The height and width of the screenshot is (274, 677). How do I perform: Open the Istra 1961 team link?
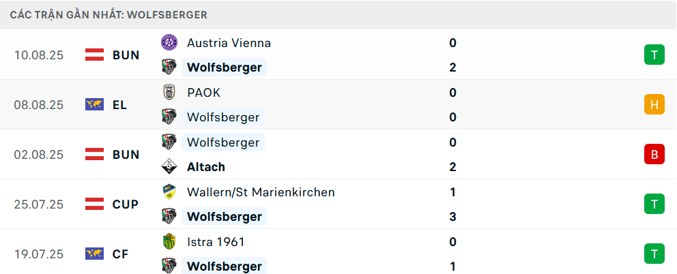click(216, 242)
